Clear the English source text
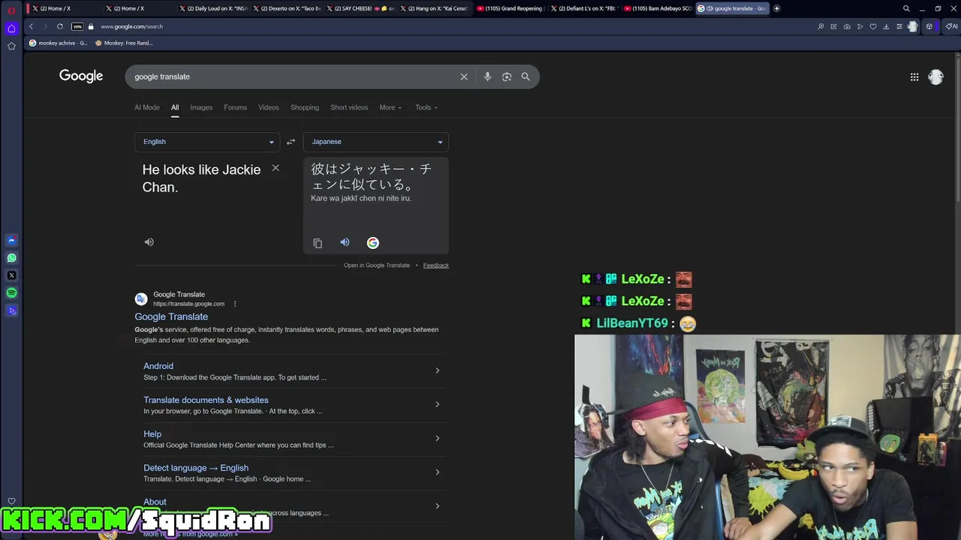 (x=276, y=168)
